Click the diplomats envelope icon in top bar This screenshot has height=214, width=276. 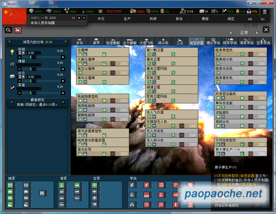click(x=202, y=12)
